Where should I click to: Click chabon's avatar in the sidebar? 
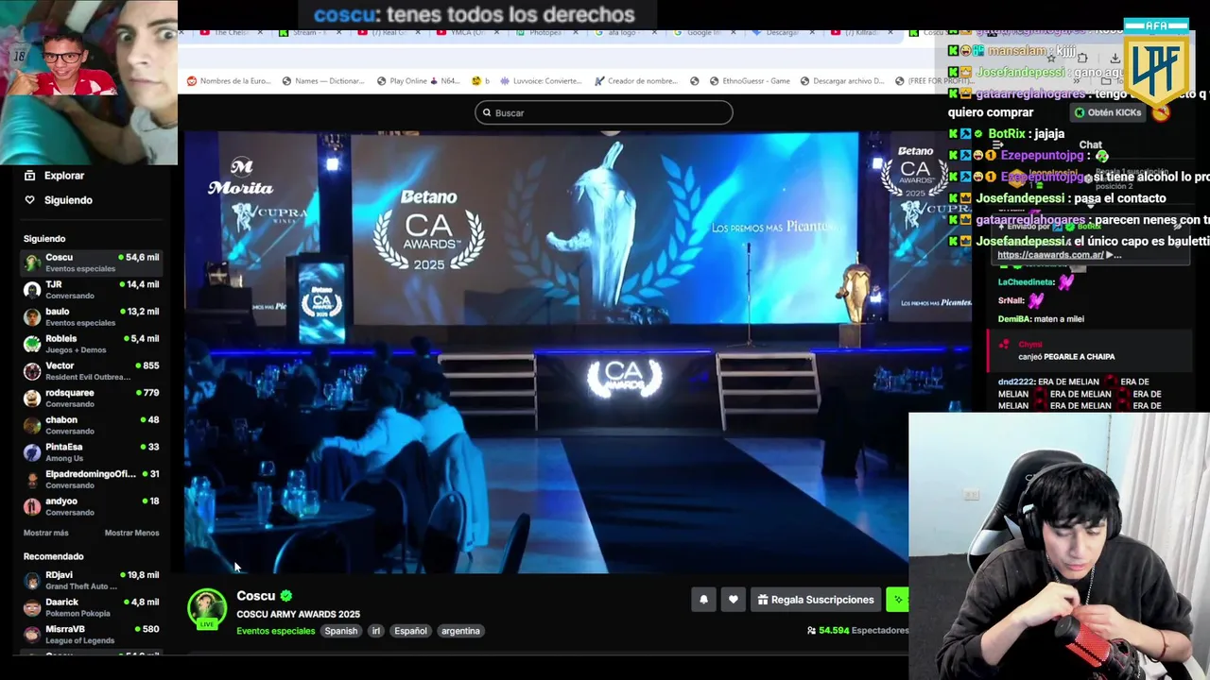pyautogui.click(x=32, y=425)
